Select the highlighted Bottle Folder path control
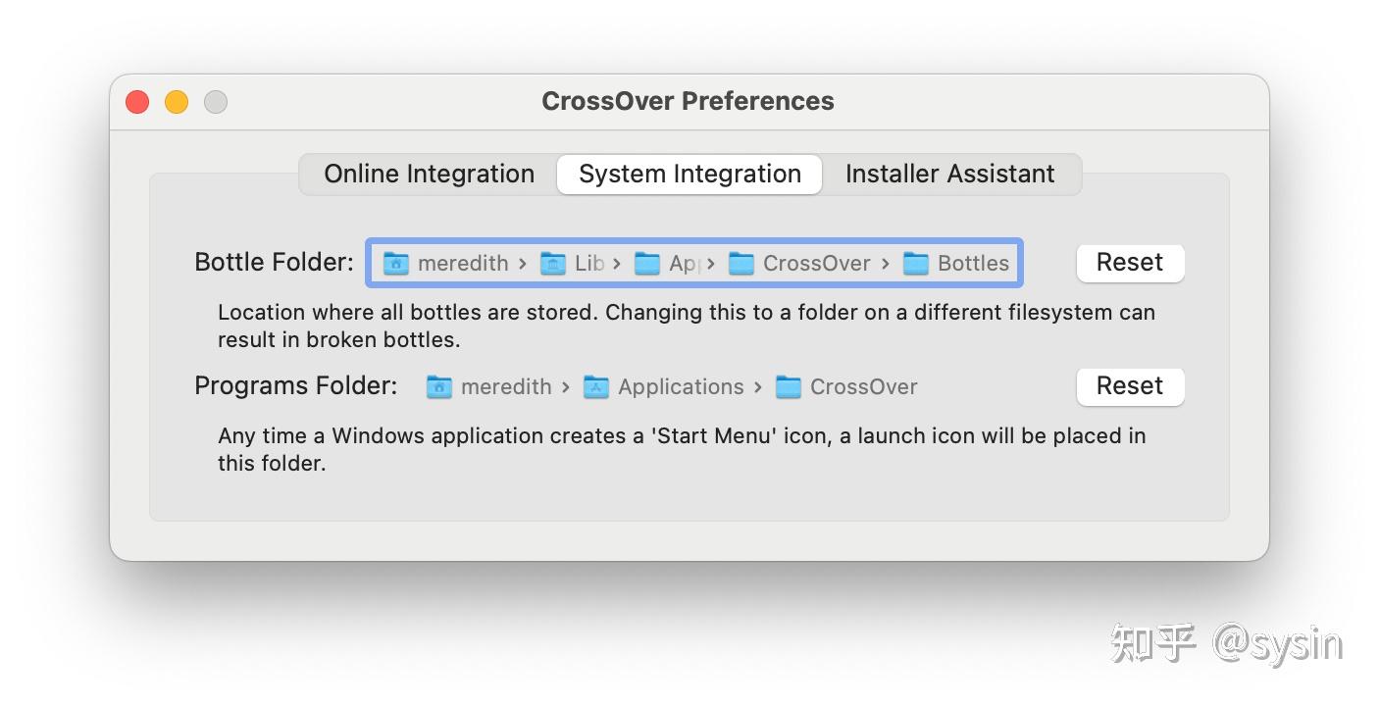This screenshot has height=706, width=1379. [x=693, y=263]
